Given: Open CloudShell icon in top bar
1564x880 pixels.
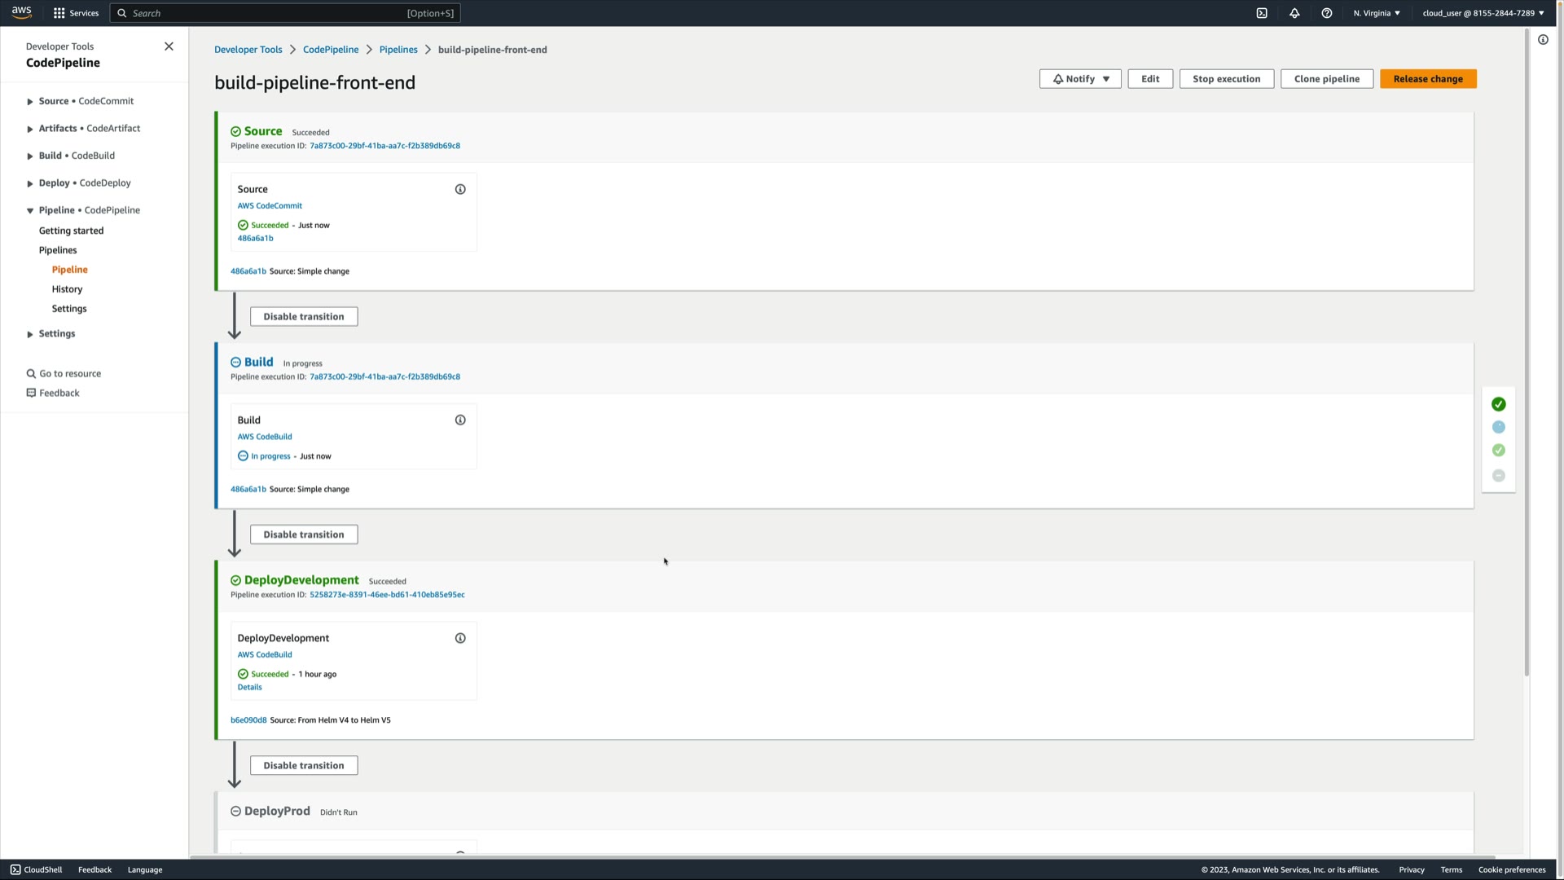Looking at the screenshot, I should pos(1262,13).
